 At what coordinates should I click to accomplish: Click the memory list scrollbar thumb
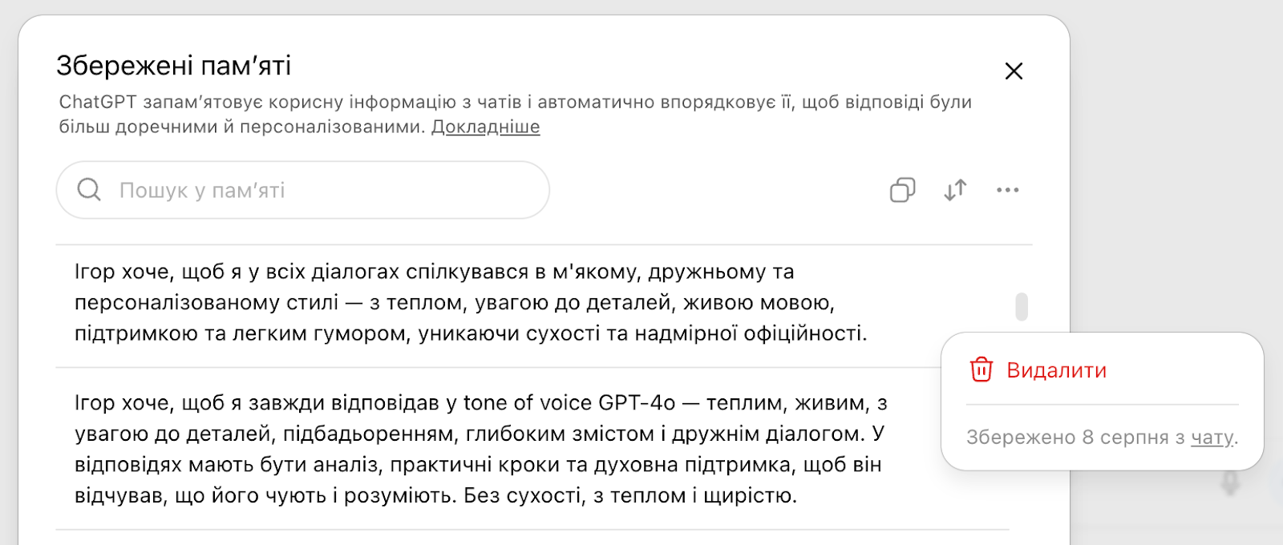[1022, 306]
